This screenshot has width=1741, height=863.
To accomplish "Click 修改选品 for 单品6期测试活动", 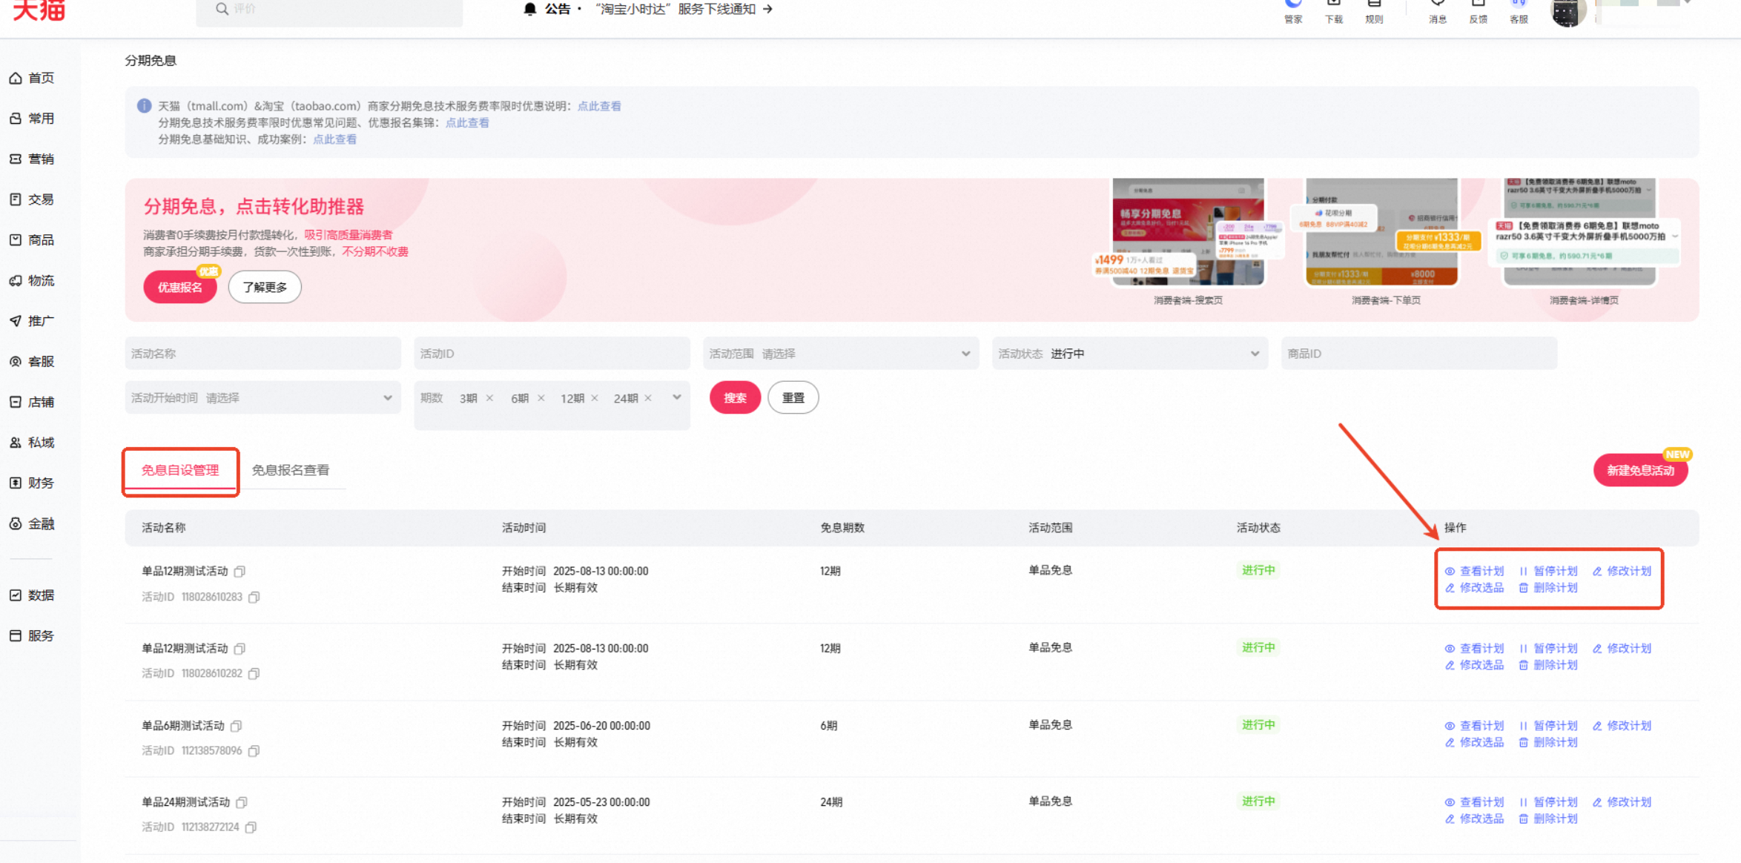I will point(1474,742).
